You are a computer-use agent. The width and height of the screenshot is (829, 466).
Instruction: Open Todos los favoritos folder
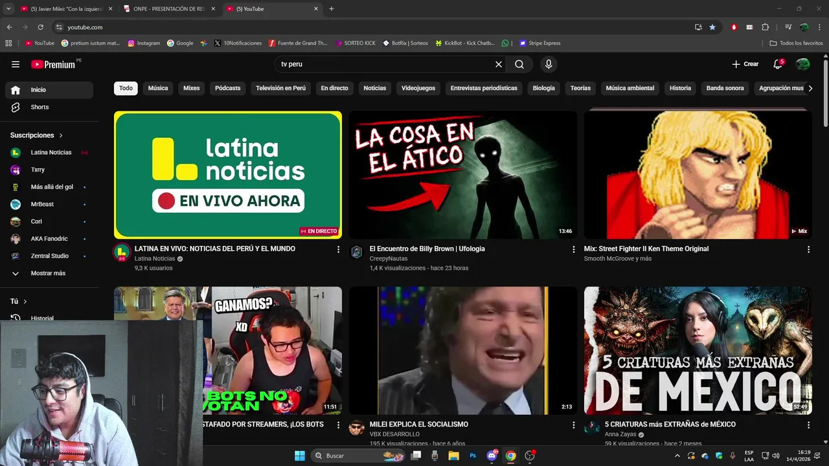(x=796, y=43)
